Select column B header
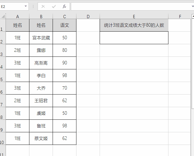Image resolution: width=194 pixels, height=156 pixels. pos(41,16)
